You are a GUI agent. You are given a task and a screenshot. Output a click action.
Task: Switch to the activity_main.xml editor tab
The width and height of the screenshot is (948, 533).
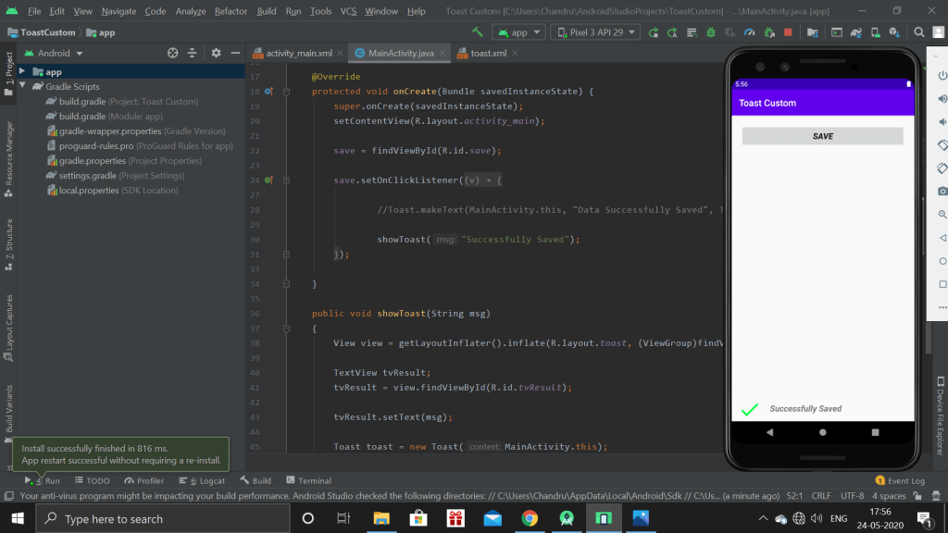point(298,54)
